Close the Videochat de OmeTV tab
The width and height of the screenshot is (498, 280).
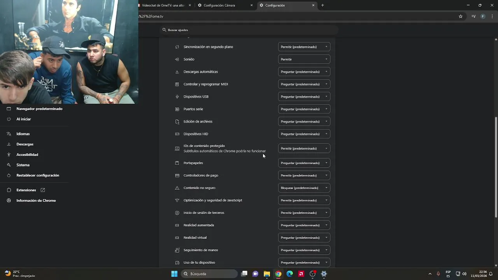(x=190, y=5)
